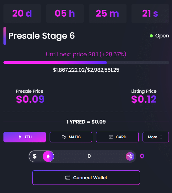The image size is (172, 193).
Task: Select ETH as the payment method
Action: 24,137
